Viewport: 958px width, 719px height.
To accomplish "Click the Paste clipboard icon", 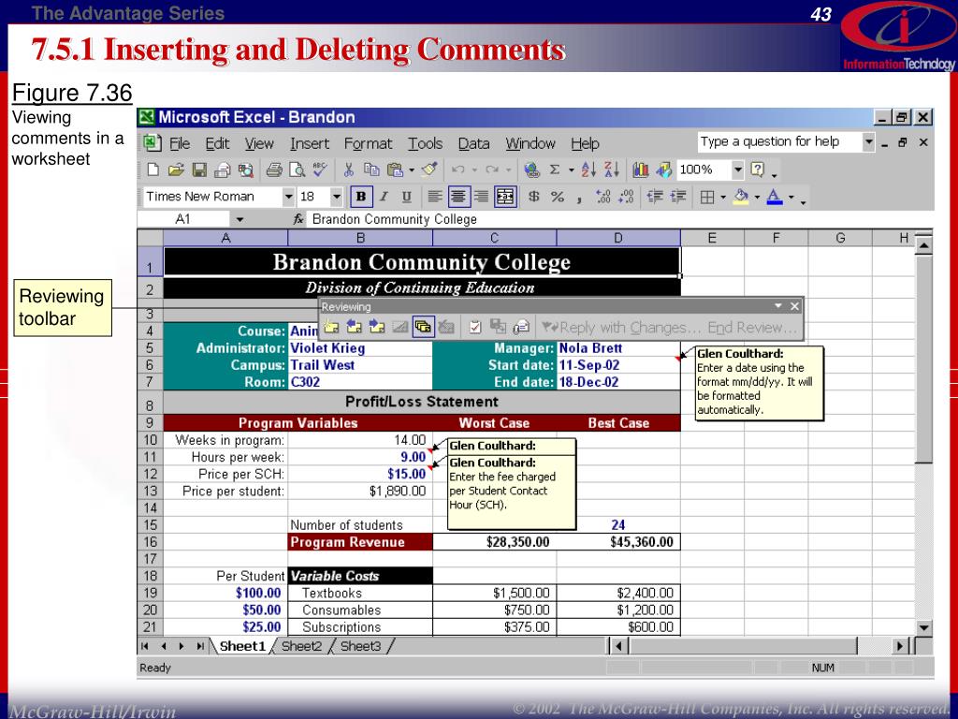I will [x=396, y=170].
